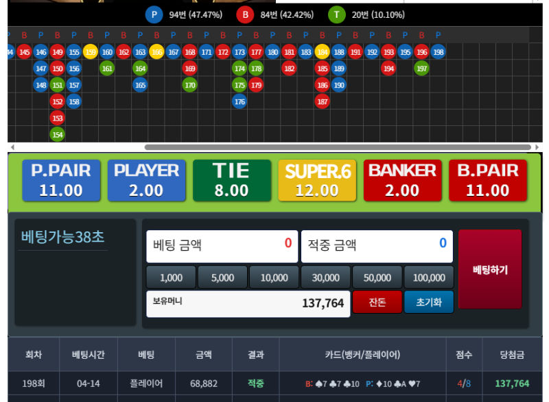Click the yellow 159 bead on the roadmap

click(90, 52)
